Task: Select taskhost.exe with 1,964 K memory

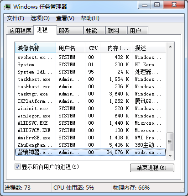Action: click(90, 79)
